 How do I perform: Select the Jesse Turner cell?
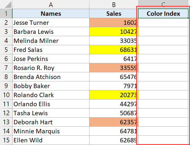click(51, 23)
